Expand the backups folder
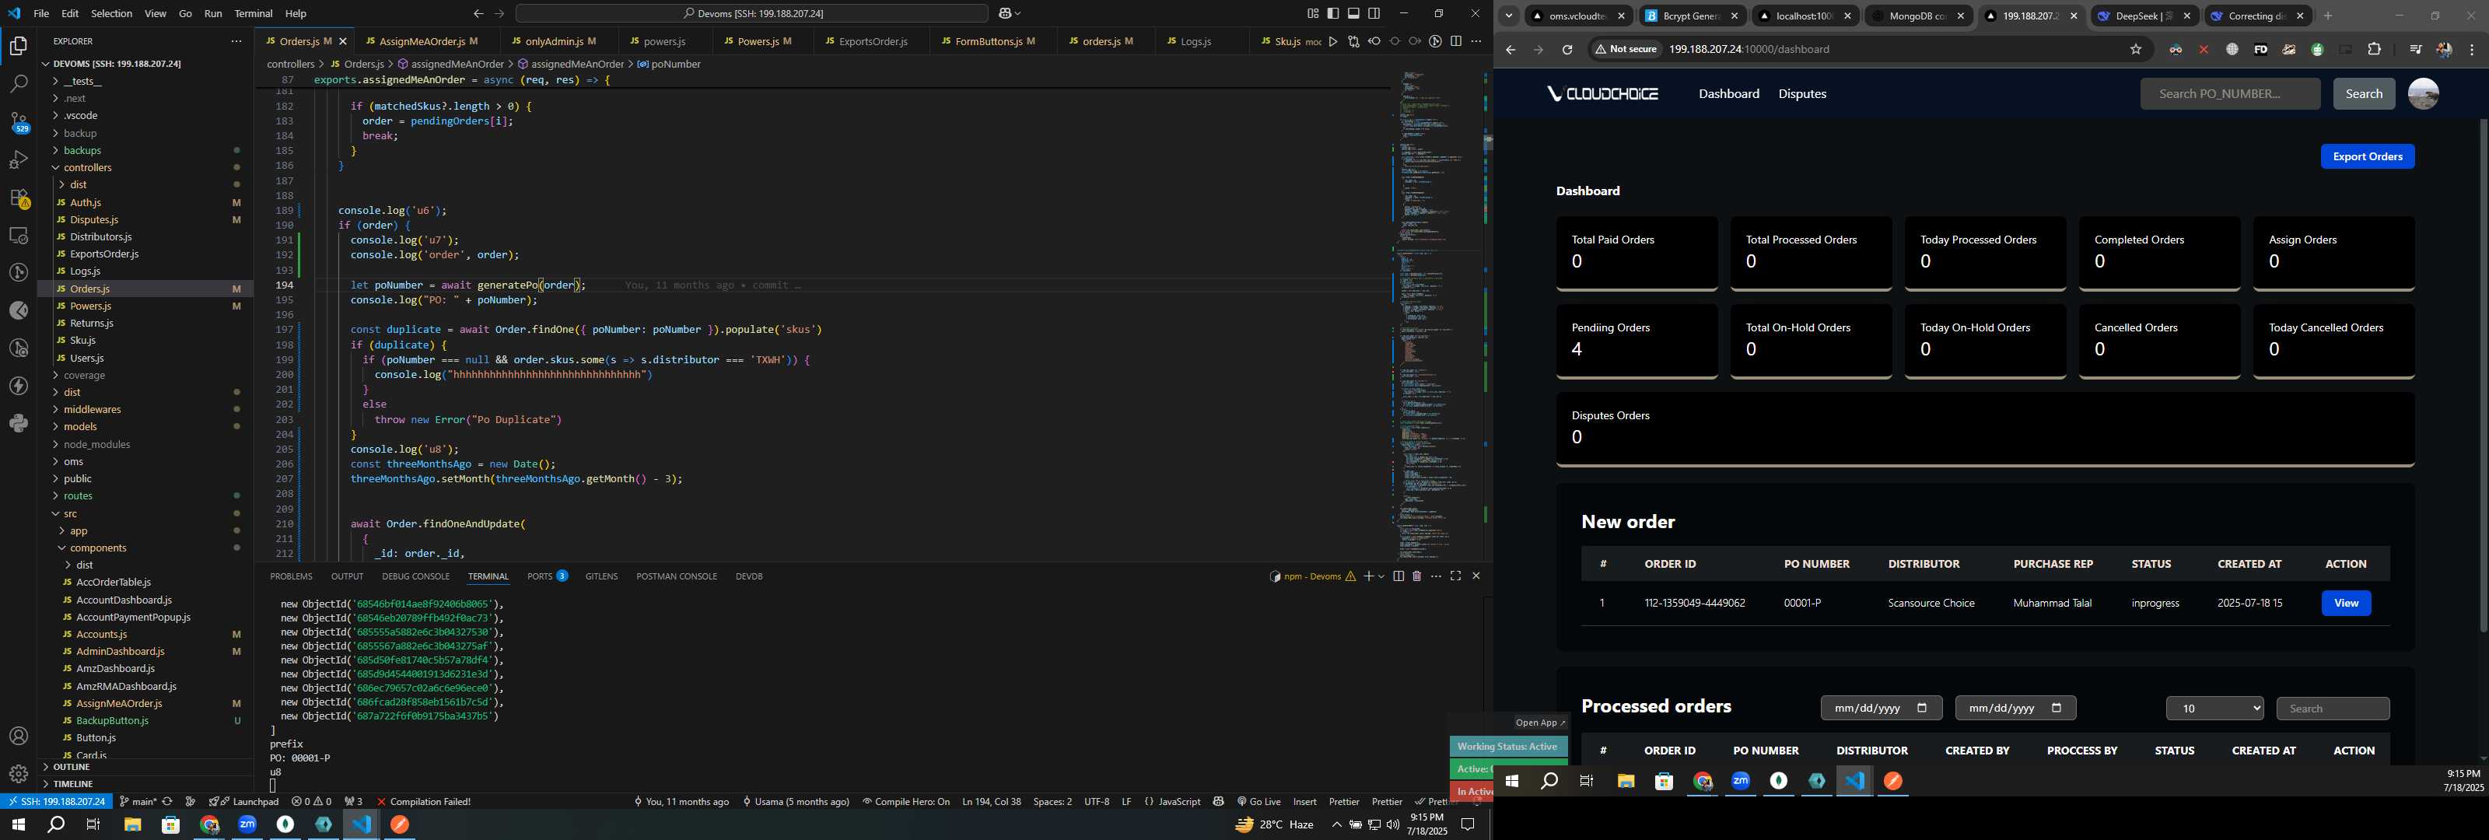The height and width of the screenshot is (840, 2489). [82, 151]
